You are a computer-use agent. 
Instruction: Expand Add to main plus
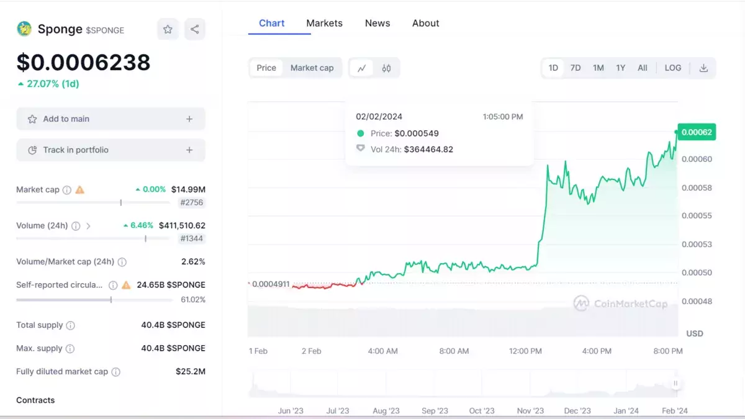tap(189, 119)
